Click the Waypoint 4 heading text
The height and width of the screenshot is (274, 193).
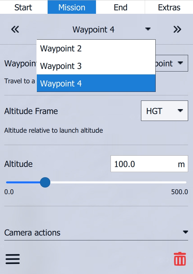click(93, 29)
